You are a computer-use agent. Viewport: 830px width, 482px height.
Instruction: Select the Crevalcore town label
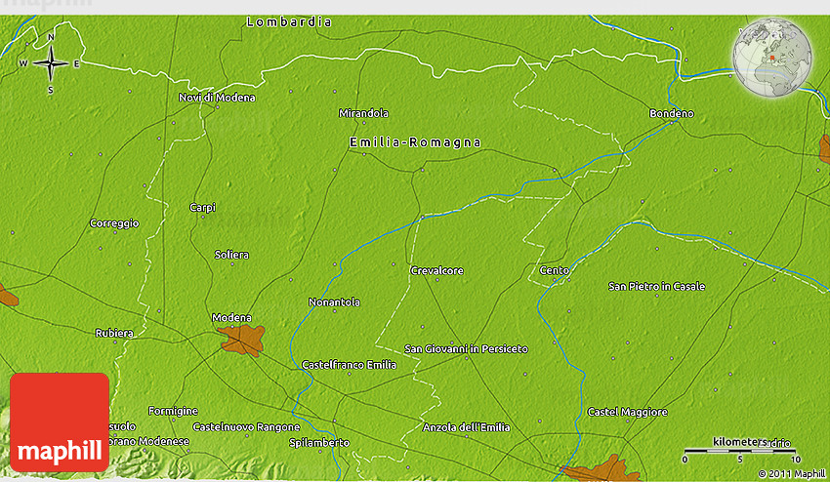pyautogui.click(x=436, y=270)
